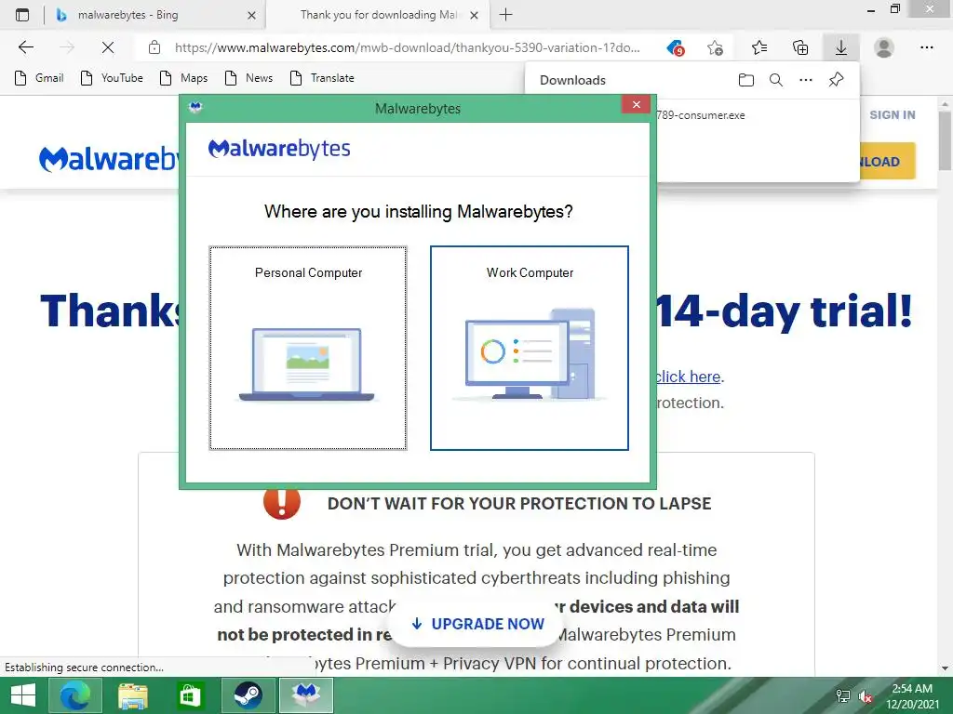Add this page to favorites
This screenshot has width=953, height=714.
point(716,47)
